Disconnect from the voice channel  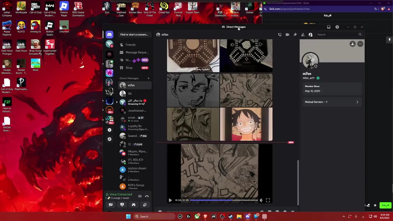[147, 196]
